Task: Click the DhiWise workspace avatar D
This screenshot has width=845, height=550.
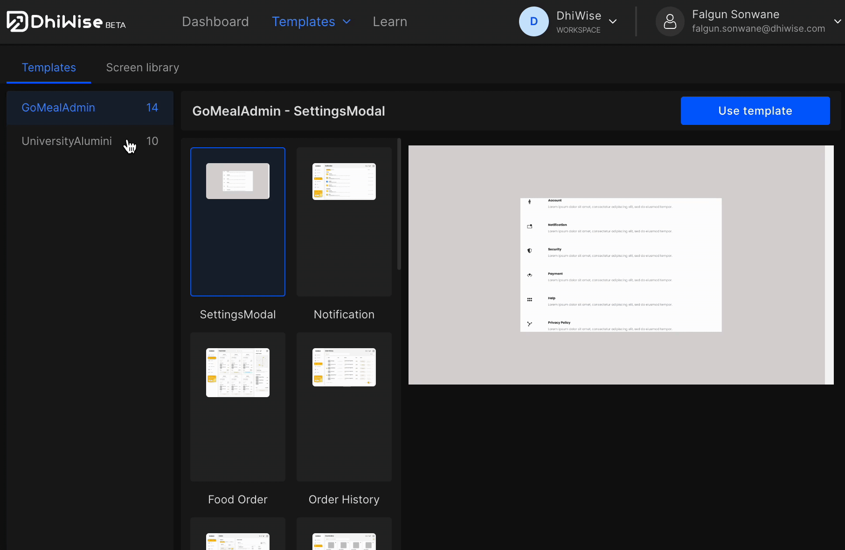Action: click(x=534, y=21)
